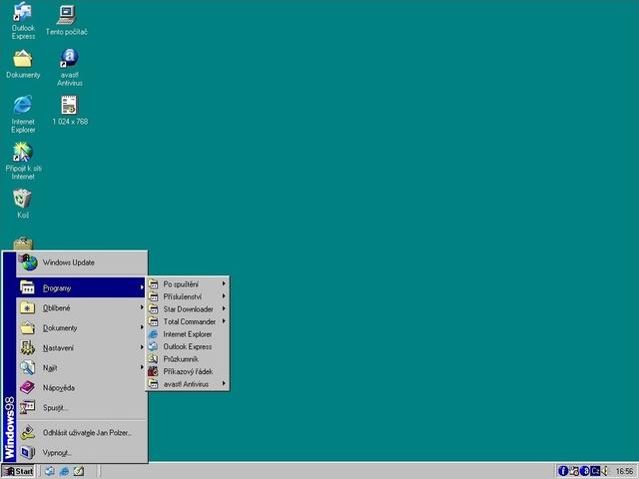Viewport: 639px width, 479px height.
Task: Choose Vypnout... from the Start menu
Action: tap(81, 452)
